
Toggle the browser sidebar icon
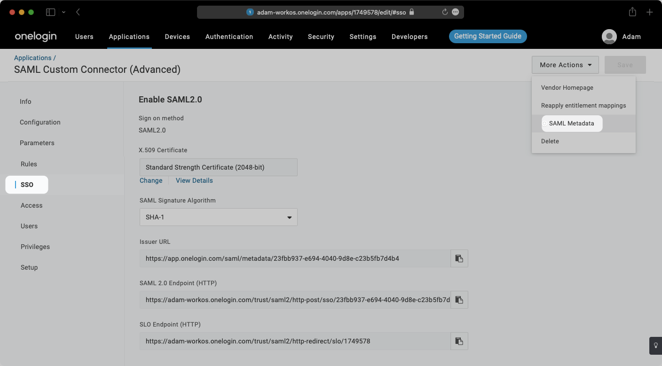coord(50,12)
